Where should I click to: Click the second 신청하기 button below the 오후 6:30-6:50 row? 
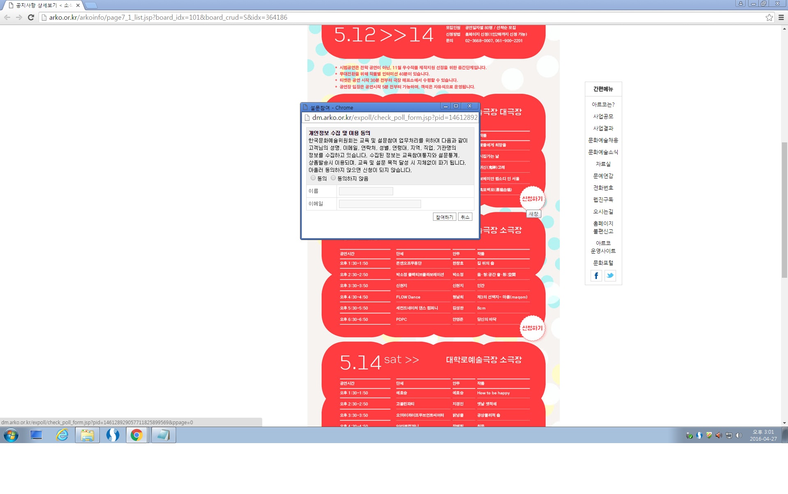pyautogui.click(x=532, y=328)
